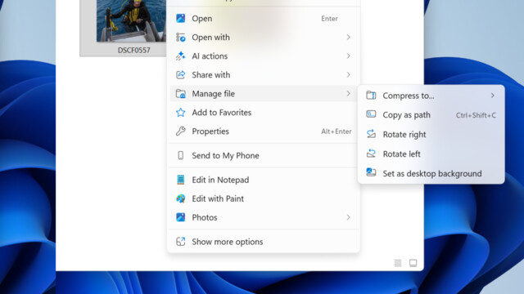The height and width of the screenshot is (294, 524).
Task: Choose the Photos menu entry
Action: (x=264, y=217)
